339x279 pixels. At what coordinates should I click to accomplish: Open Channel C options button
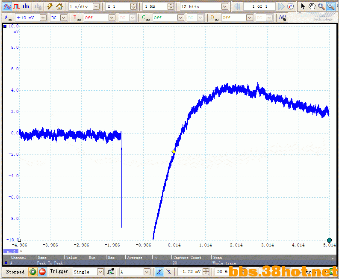(x=146, y=18)
